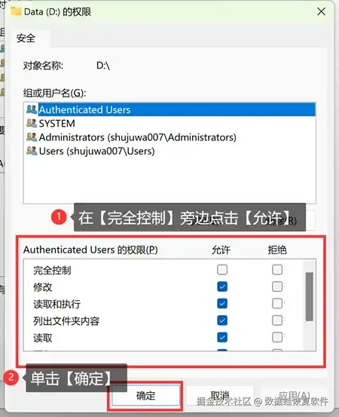Image resolution: width=339 pixels, height=417 pixels.
Task: Click the 应用(A) Apply button
Action: [295, 396]
